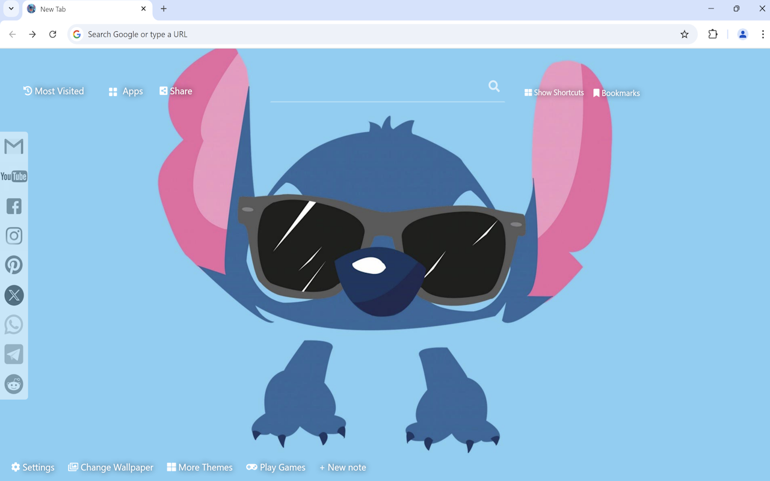Open the Chrome profile avatar

pos(742,34)
